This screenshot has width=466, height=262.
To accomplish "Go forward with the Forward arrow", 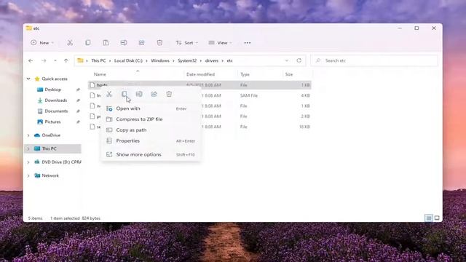I will pyautogui.click(x=44, y=60).
